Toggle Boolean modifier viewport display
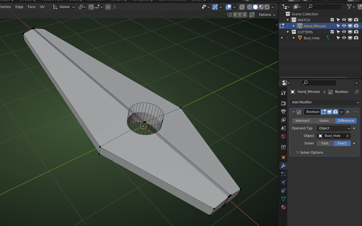Screen dimensions: 362x226 point(329,112)
